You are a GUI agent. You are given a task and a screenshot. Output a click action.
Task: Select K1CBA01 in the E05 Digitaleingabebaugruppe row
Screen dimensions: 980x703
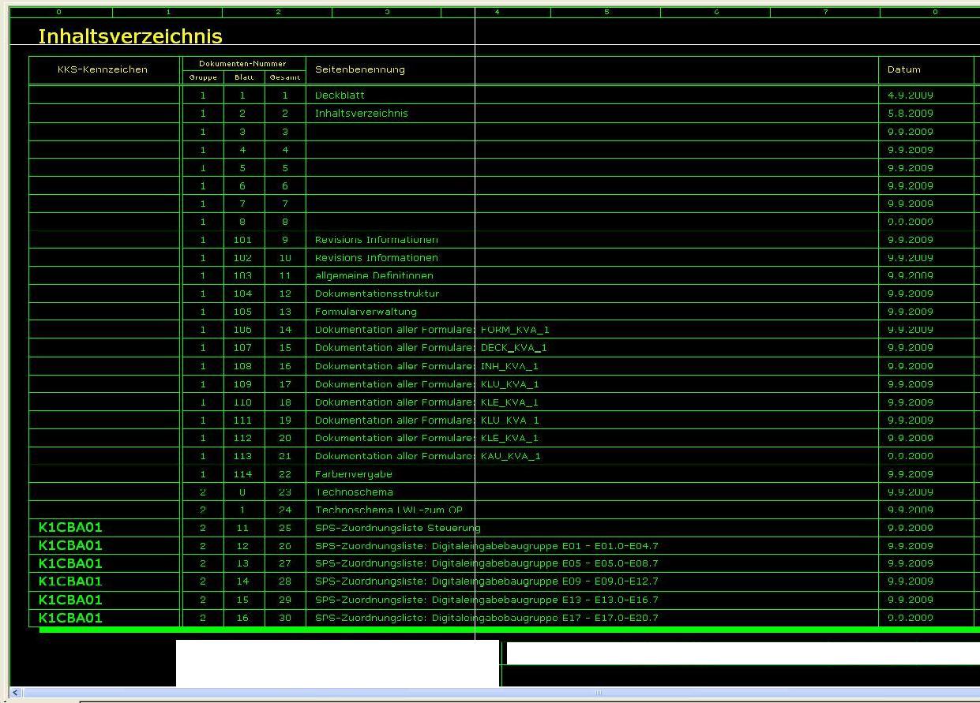(70, 563)
